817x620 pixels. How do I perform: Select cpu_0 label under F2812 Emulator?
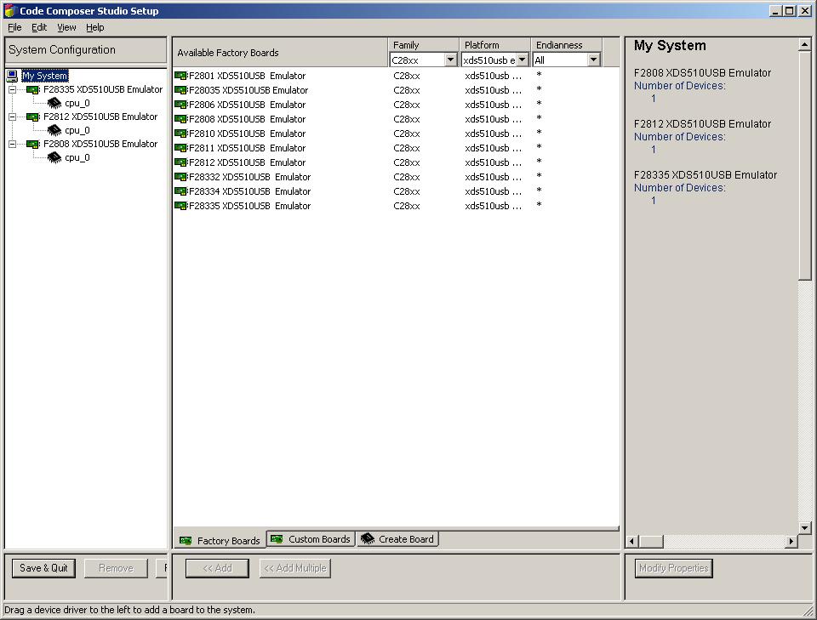click(x=77, y=130)
